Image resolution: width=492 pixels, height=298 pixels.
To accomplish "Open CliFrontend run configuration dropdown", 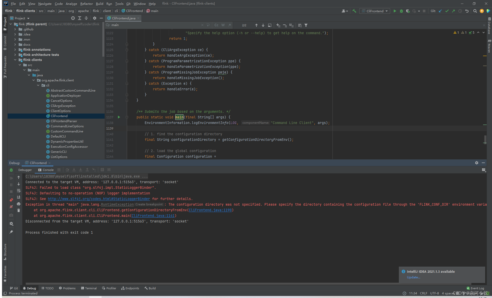I will pos(375,11).
